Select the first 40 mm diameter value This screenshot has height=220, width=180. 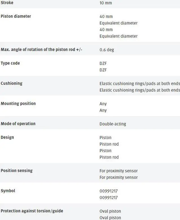pyautogui.click(x=106, y=17)
